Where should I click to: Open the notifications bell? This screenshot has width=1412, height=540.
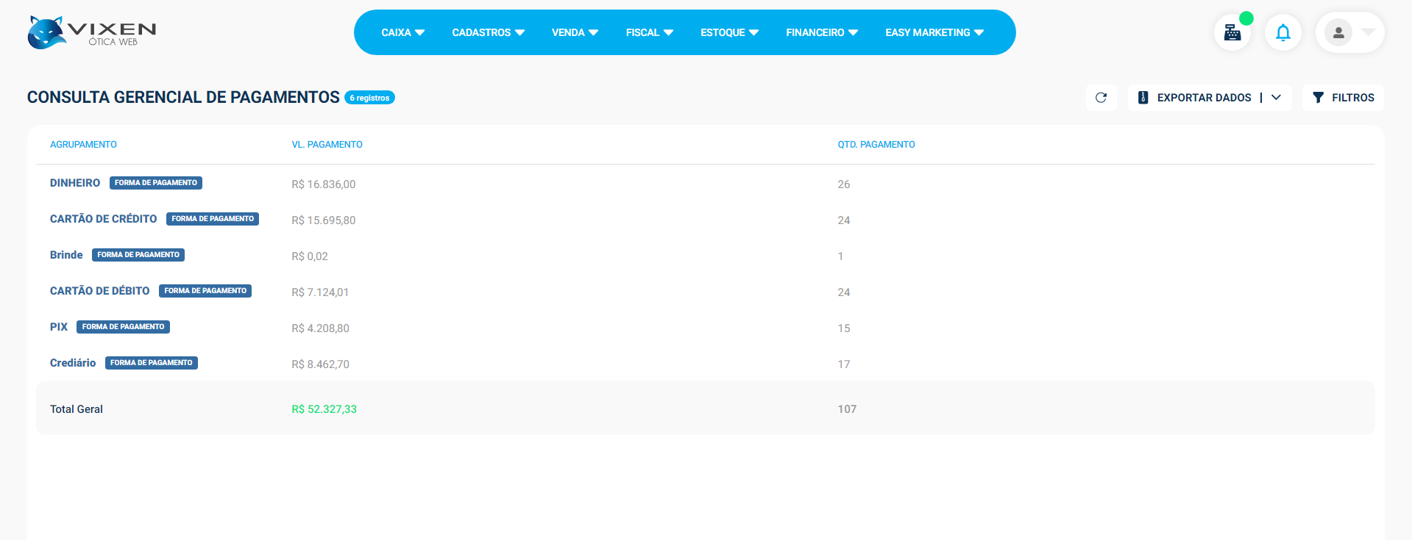(x=1282, y=32)
